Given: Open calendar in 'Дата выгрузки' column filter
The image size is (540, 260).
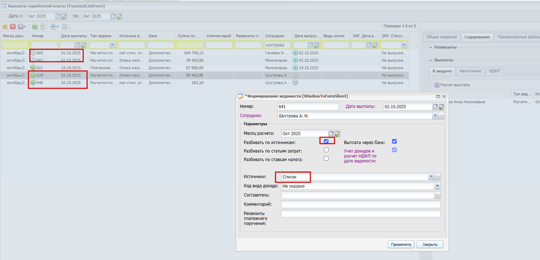Looking at the screenshot, I should click(x=310, y=45).
